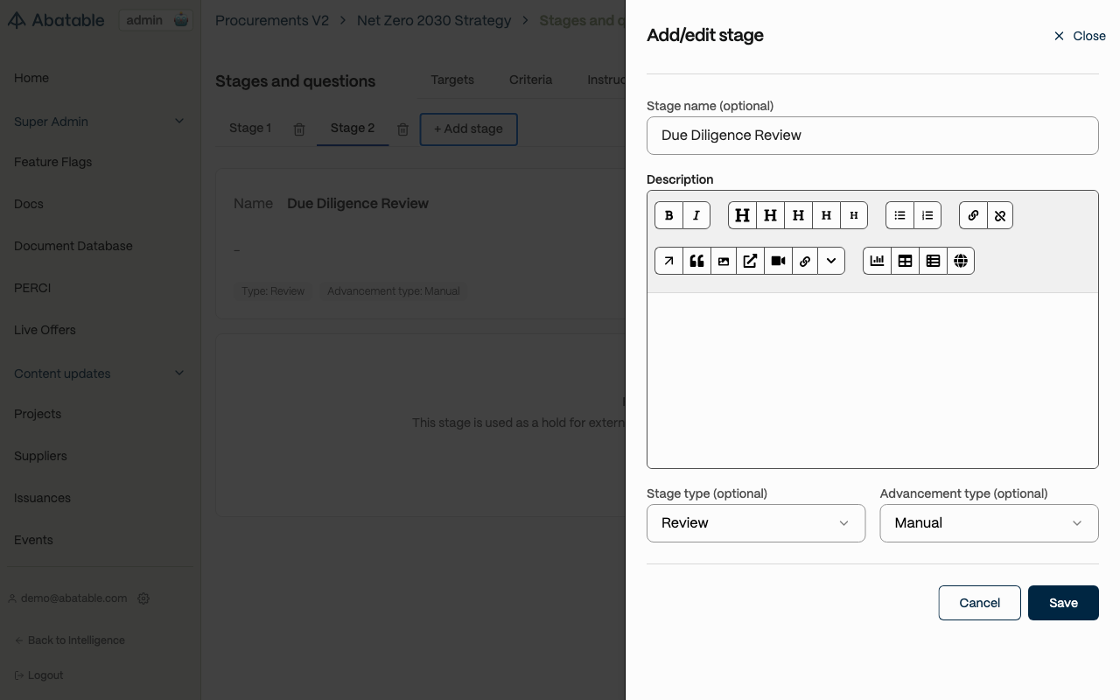Switch to the Stage 1 tab
The image size is (1120, 700).
[250, 129]
